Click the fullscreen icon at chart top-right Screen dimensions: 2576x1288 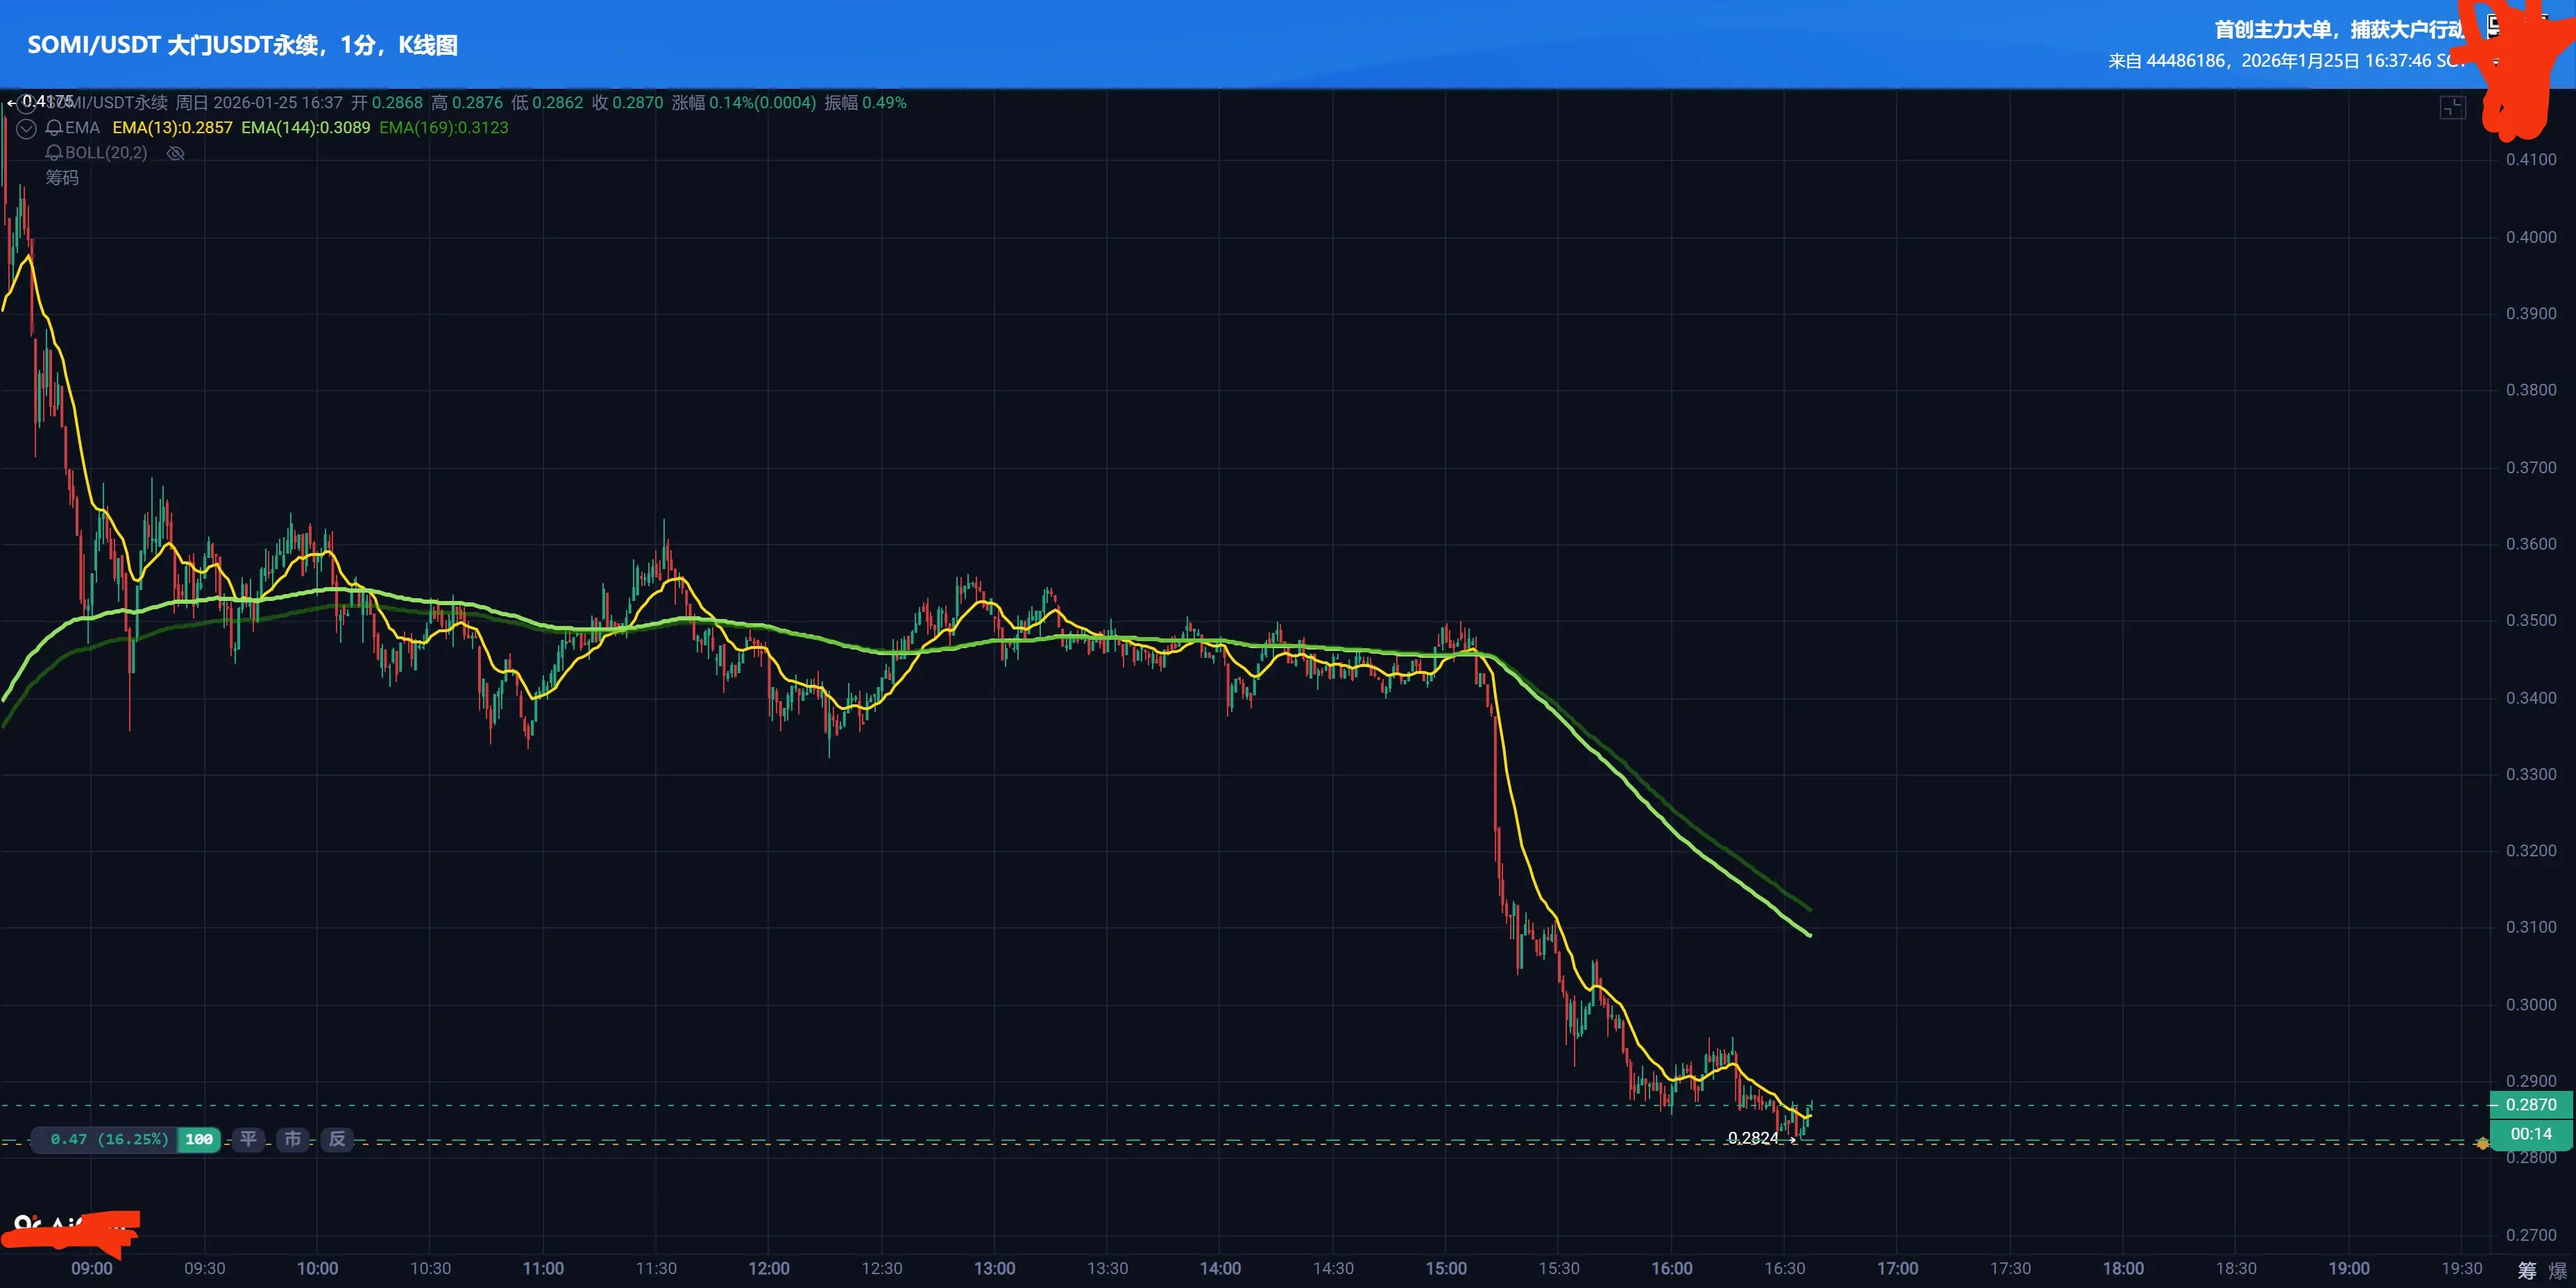pos(2452,108)
